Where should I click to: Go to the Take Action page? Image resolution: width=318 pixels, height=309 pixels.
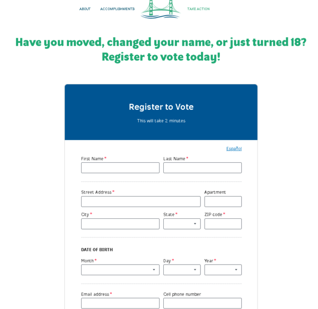pyautogui.click(x=198, y=9)
